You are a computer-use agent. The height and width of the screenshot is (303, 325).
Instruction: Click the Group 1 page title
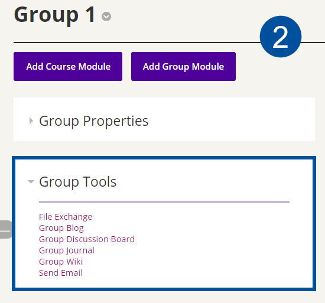click(x=54, y=15)
